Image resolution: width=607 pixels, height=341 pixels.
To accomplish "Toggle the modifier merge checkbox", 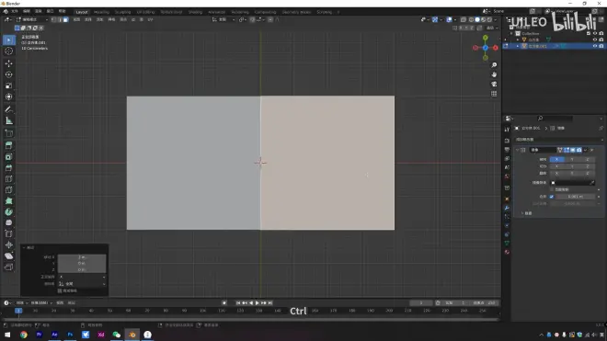I will click(x=552, y=197).
